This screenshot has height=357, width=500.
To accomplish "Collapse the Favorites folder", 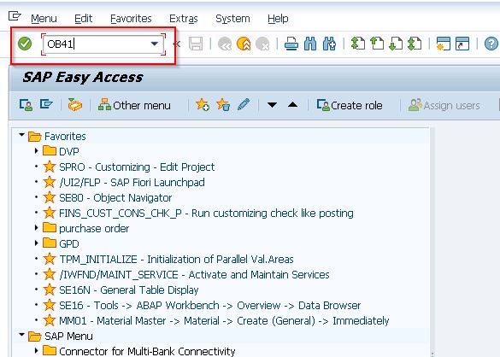I will [21, 135].
